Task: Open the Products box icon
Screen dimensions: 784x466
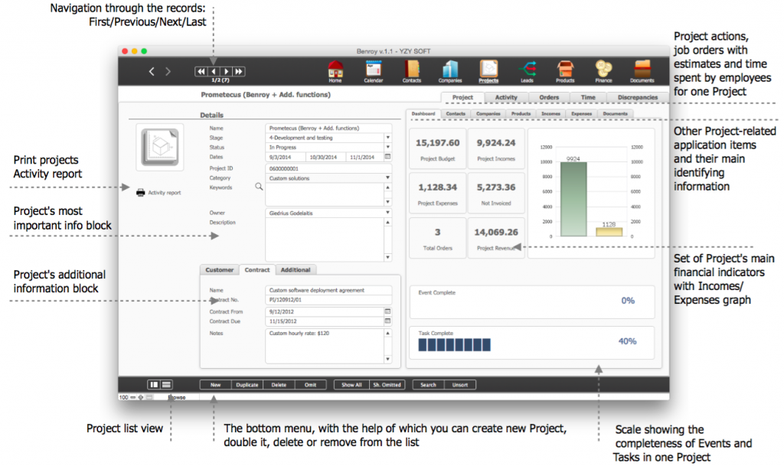Action: 565,70
